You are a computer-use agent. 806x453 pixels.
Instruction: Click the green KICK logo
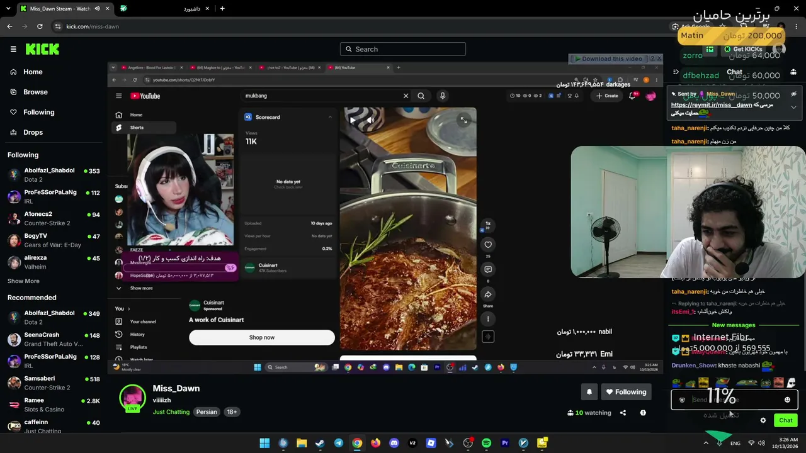[42, 49]
